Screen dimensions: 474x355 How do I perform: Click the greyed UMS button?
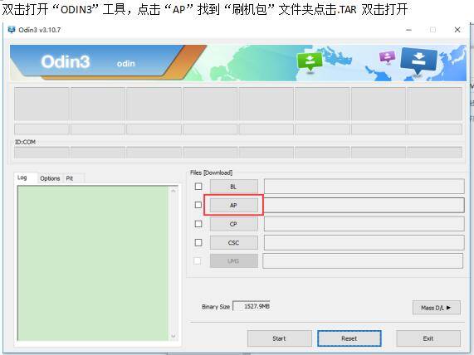tap(234, 260)
